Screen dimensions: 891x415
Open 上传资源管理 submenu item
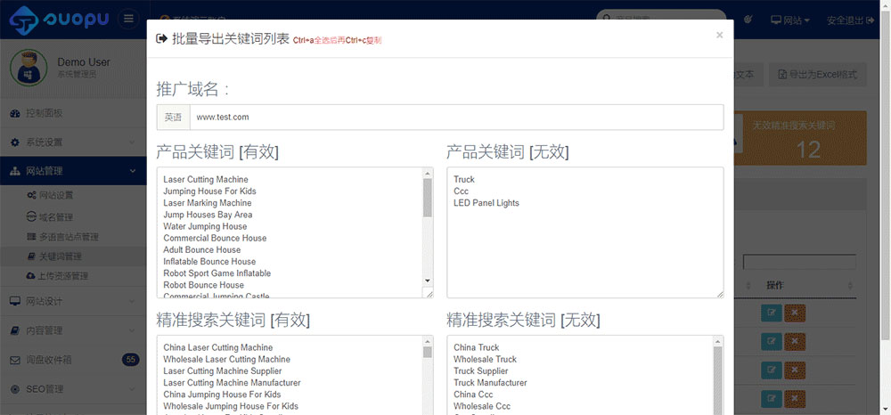point(62,276)
